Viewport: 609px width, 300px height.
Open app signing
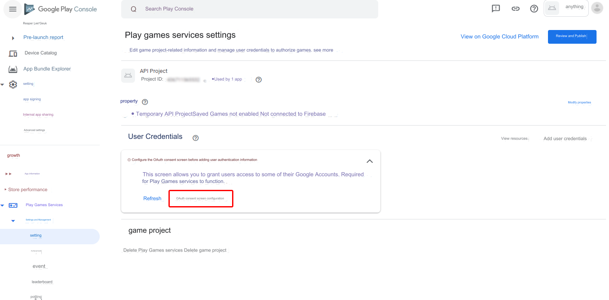click(x=32, y=99)
